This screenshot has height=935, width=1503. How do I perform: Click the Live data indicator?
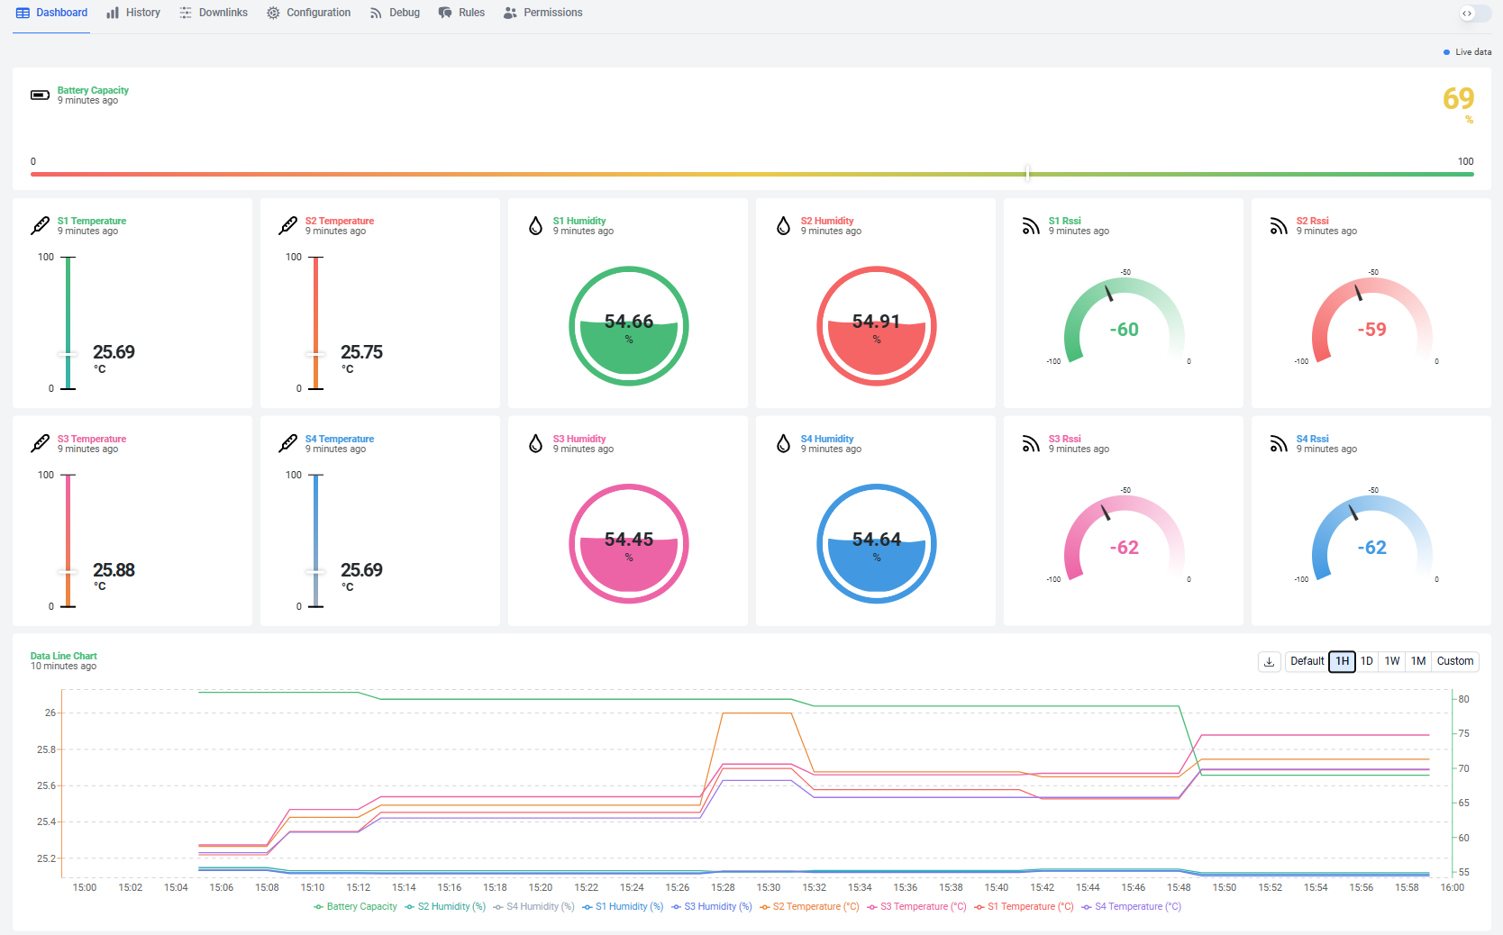click(x=1467, y=52)
